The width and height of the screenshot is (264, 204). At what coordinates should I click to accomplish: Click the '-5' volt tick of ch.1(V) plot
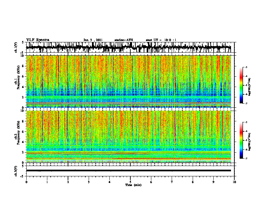[x=22, y=53]
